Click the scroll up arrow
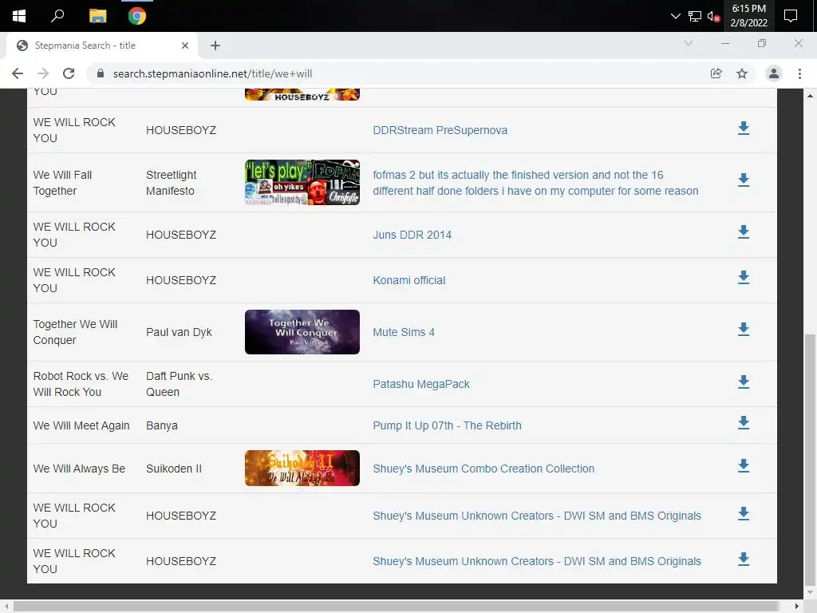The width and height of the screenshot is (817, 613). [x=810, y=96]
